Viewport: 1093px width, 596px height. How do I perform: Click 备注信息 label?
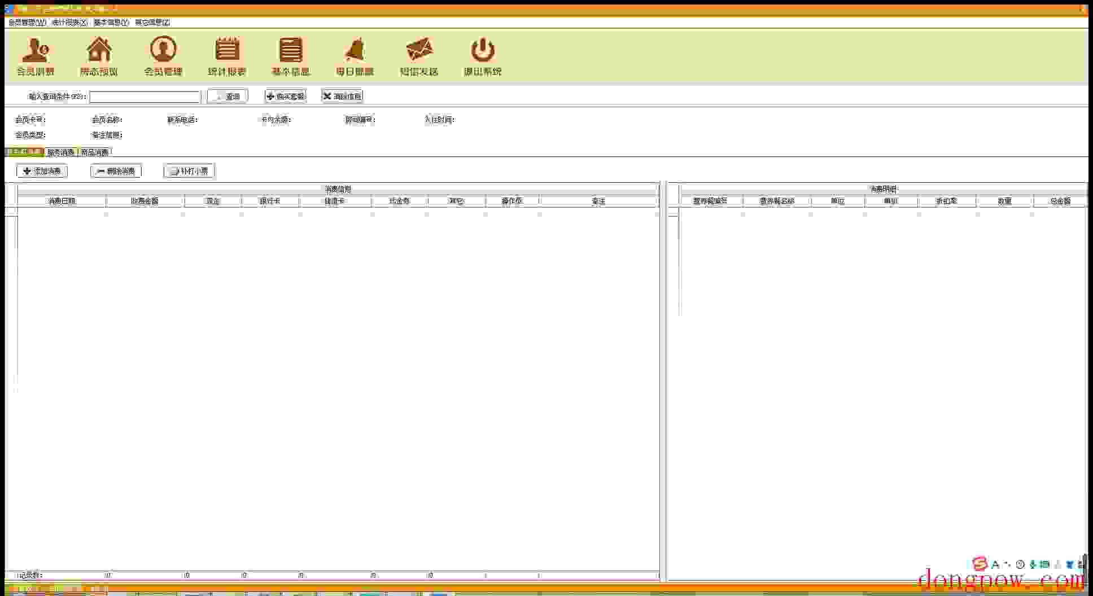(x=107, y=135)
